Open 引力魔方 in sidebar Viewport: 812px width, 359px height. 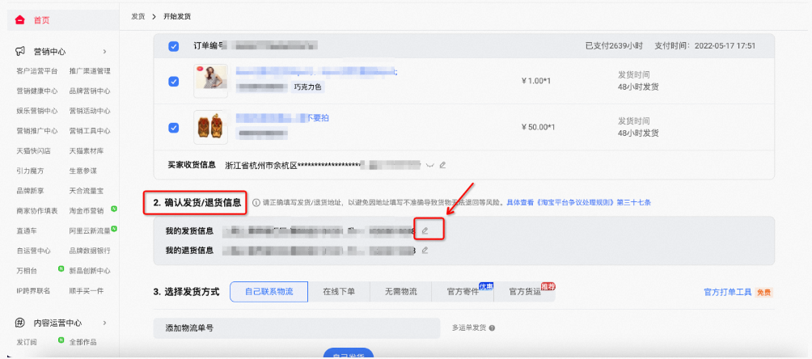pyautogui.click(x=30, y=171)
